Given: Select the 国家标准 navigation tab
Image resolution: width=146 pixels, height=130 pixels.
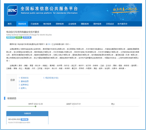Looking at the screenshot, I should [22, 24].
